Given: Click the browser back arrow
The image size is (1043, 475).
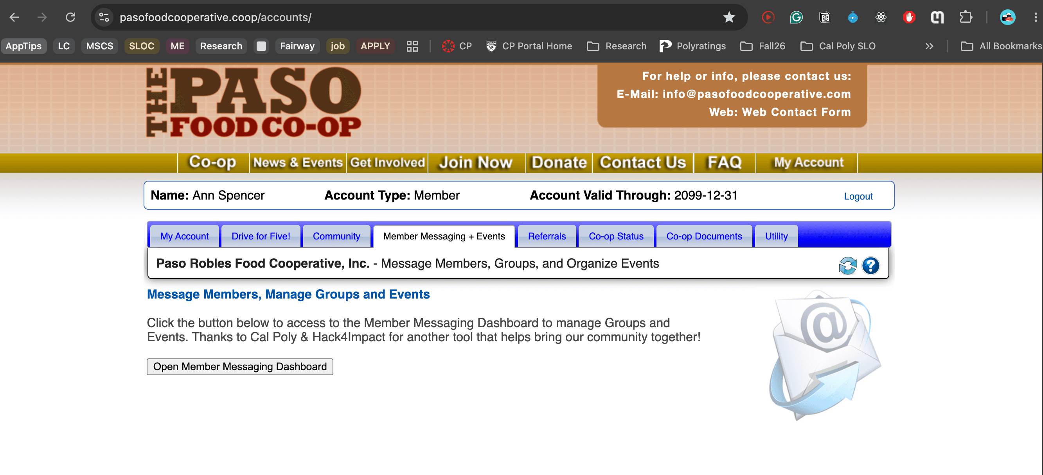Looking at the screenshot, I should pyautogui.click(x=14, y=18).
